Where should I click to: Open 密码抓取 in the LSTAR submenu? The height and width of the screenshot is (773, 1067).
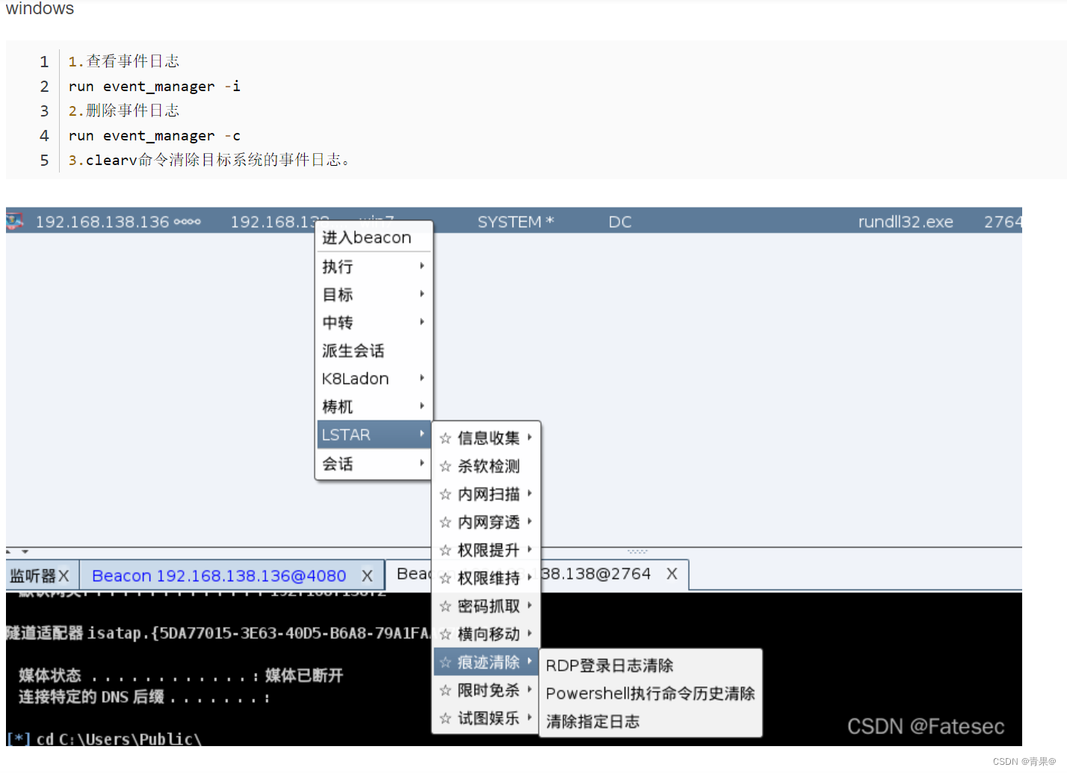486,606
